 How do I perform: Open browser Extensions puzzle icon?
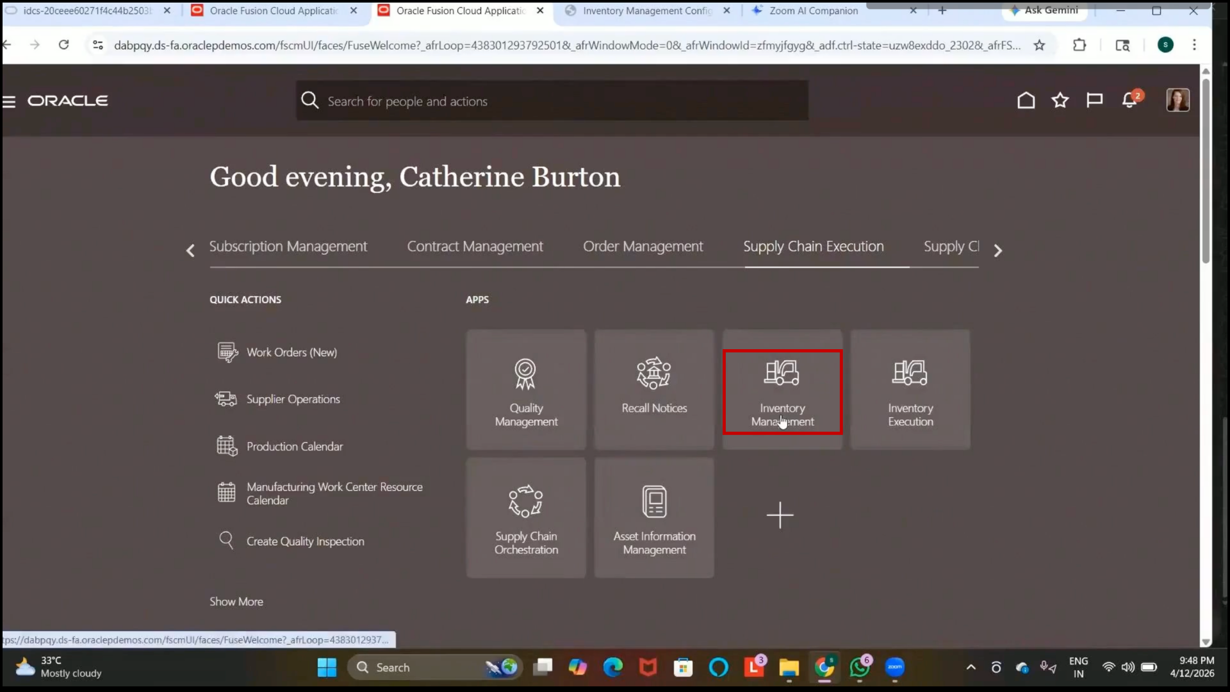pos(1079,45)
